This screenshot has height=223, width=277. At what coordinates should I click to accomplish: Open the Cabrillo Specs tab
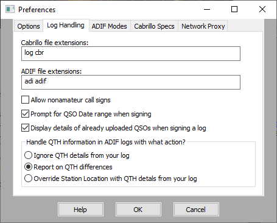point(154,26)
